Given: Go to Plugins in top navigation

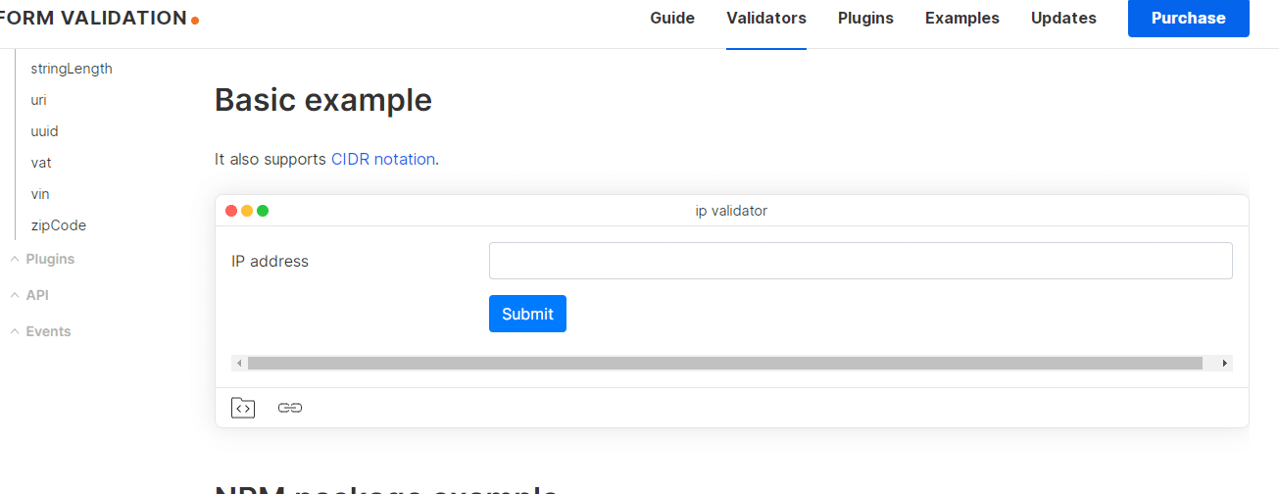Looking at the screenshot, I should click(865, 18).
